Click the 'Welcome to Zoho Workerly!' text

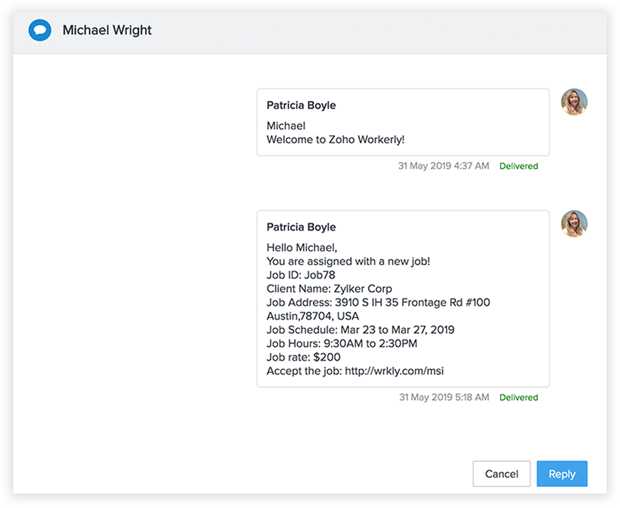coord(335,140)
